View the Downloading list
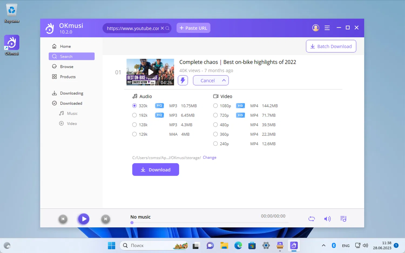The width and height of the screenshot is (405, 253). pos(72,93)
